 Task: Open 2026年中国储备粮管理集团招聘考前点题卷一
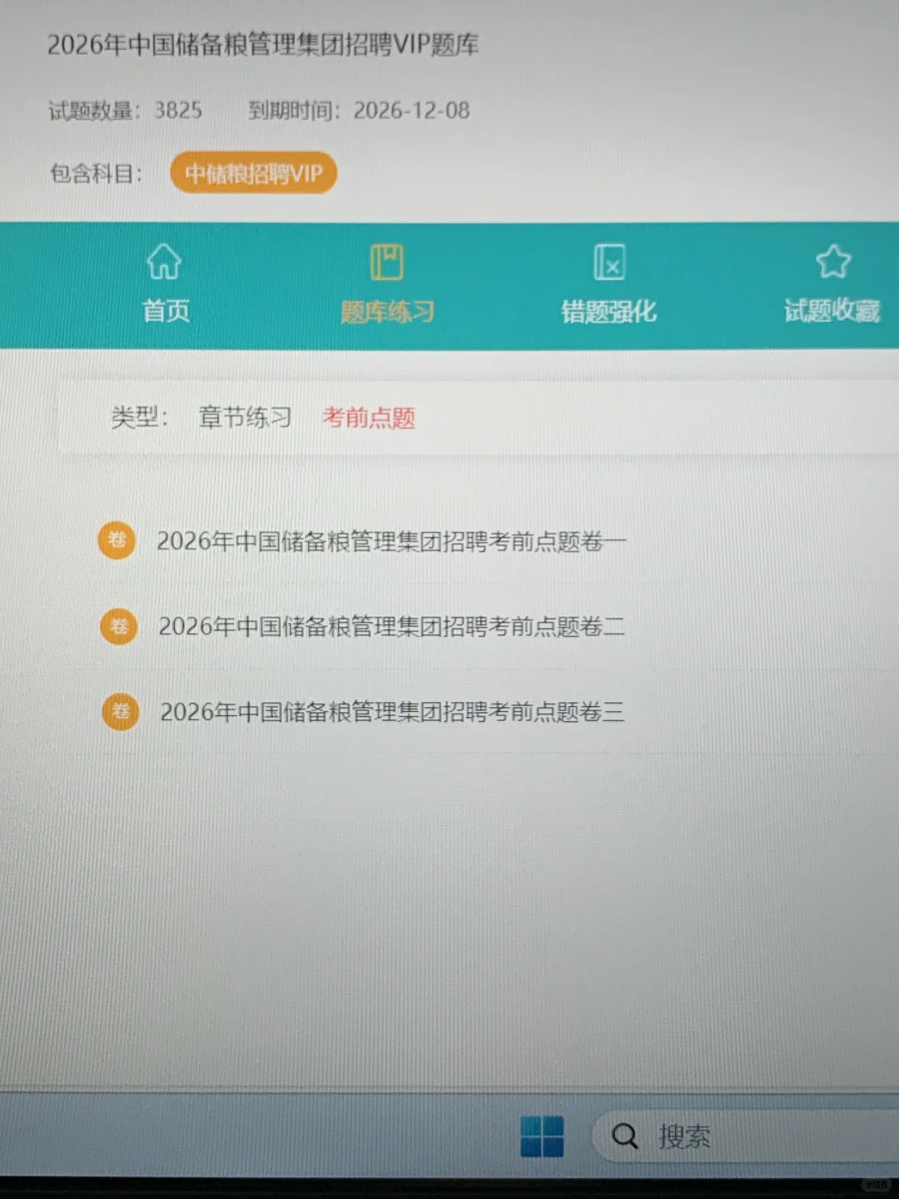pyautogui.click(x=390, y=540)
